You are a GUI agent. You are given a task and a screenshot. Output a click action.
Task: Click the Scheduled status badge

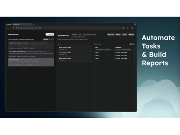[x=74, y=35]
